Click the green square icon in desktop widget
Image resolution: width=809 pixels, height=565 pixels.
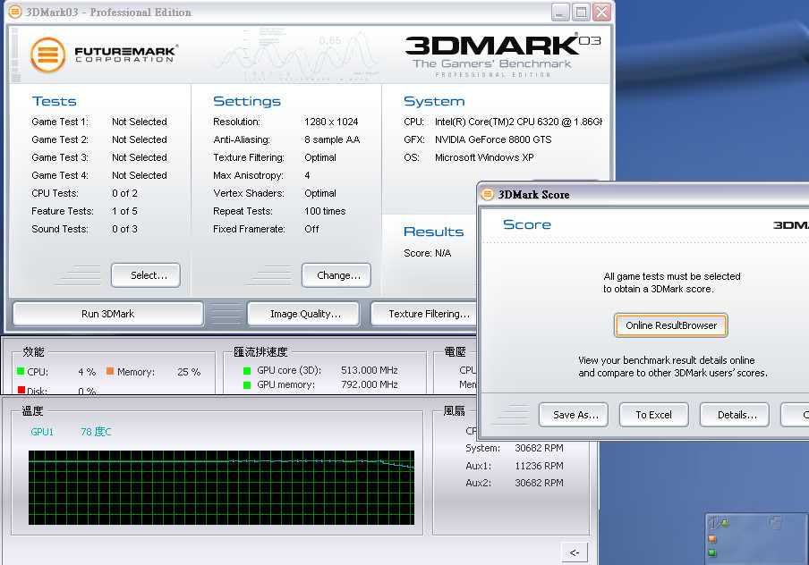click(712, 553)
